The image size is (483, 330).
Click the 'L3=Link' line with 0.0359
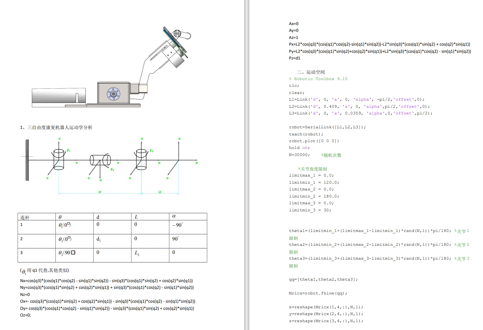tap(361, 113)
